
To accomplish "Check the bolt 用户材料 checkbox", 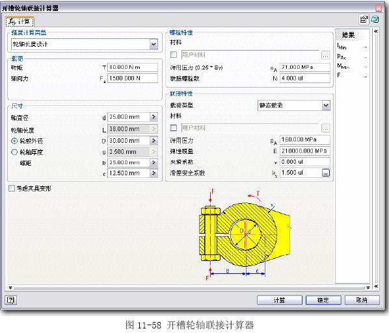I will (x=174, y=55).
